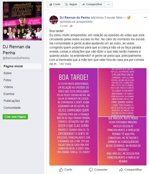Select the Página inicial tab
Image resolution: width=149 pixels, height=174 pixels.
22,66
